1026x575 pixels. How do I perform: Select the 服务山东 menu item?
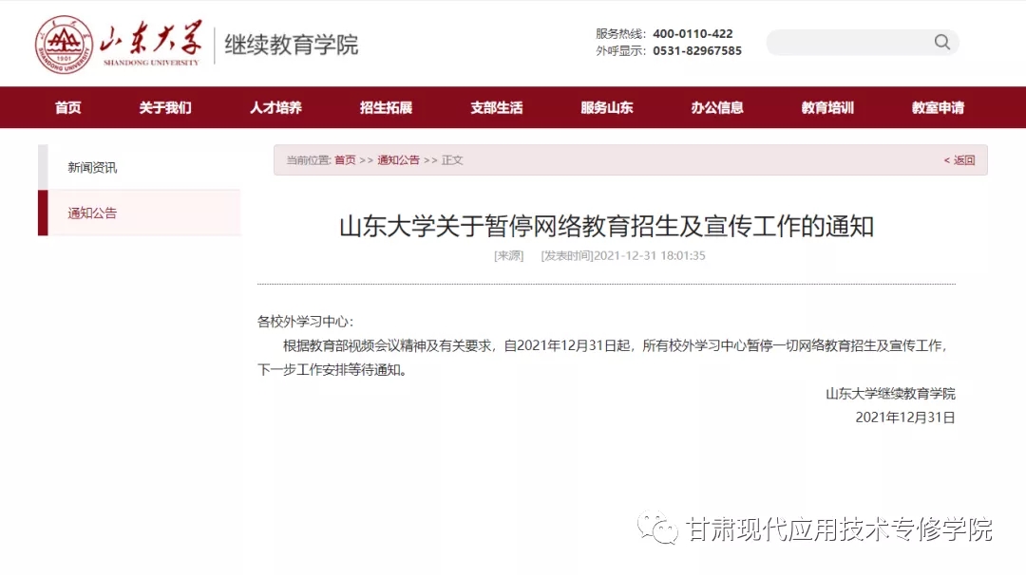(x=606, y=107)
